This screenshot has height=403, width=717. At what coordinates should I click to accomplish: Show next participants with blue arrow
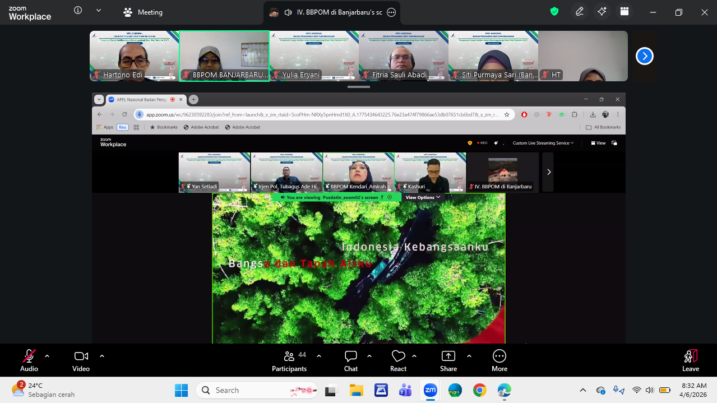[x=645, y=56]
